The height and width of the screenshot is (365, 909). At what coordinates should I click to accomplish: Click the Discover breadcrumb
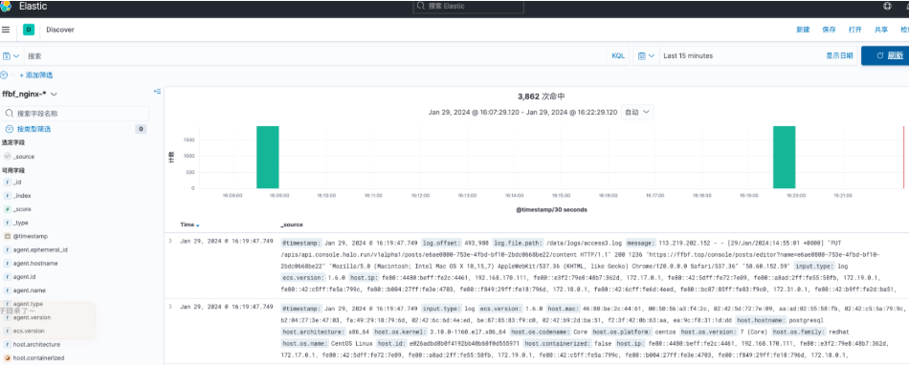pyautogui.click(x=60, y=30)
